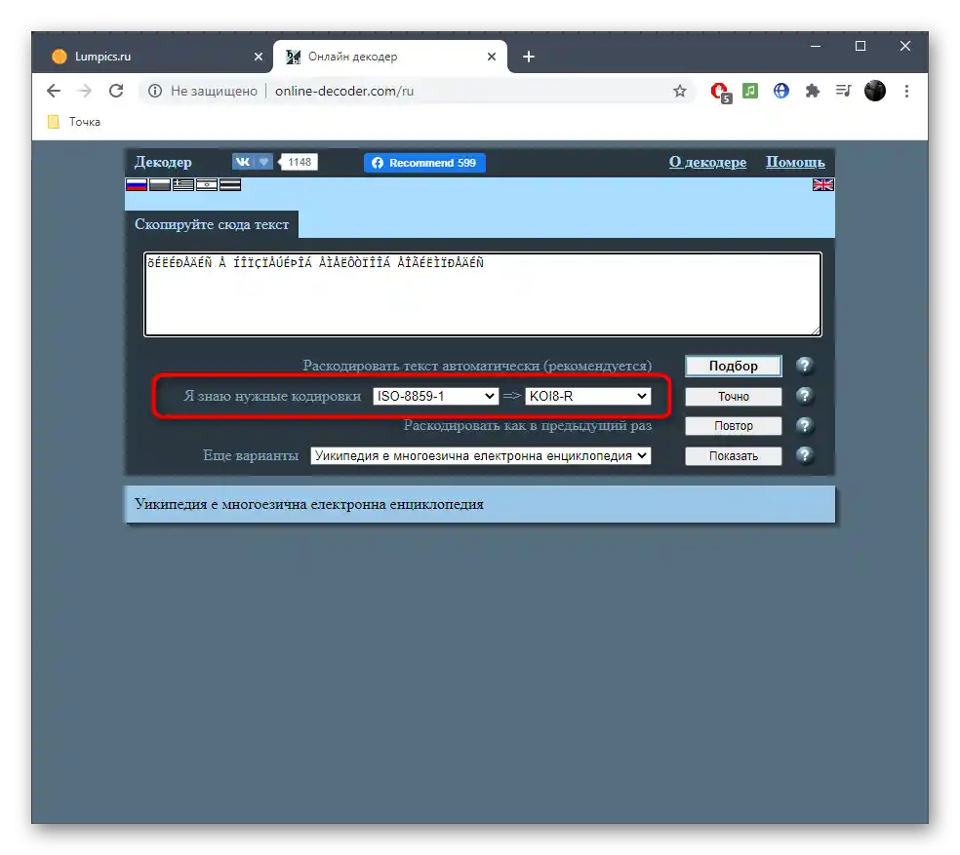Close the Онлайн декодер tab
This screenshot has width=960, height=855.
coord(492,57)
